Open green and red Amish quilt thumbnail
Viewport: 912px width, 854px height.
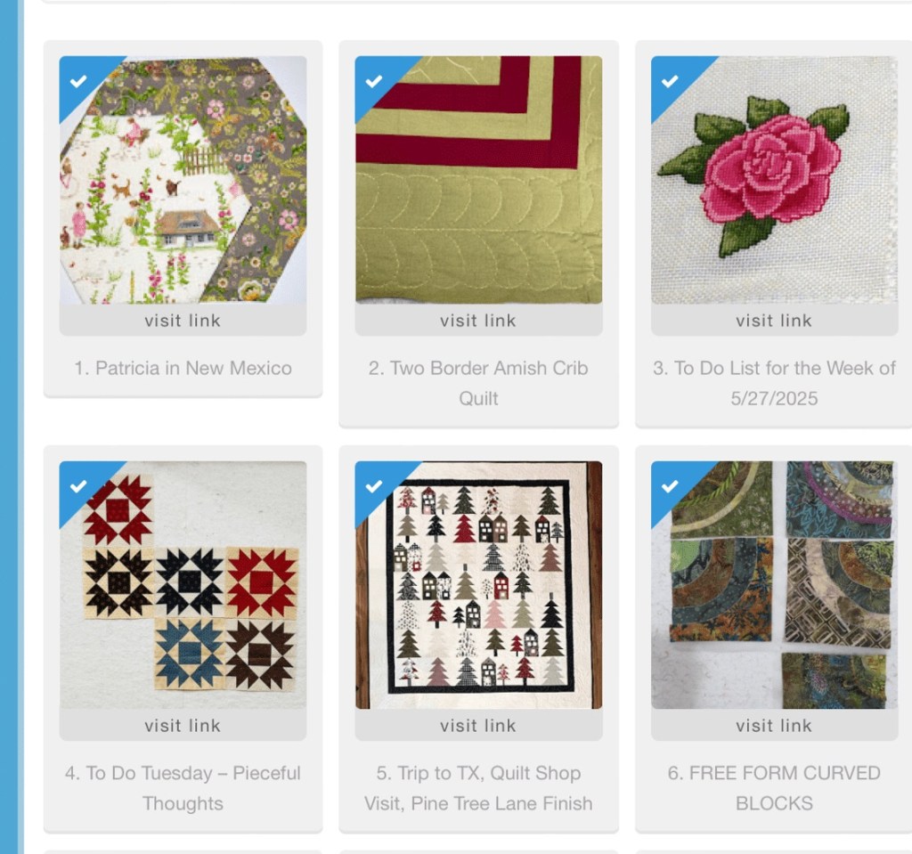pyautogui.click(x=478, y=180)
